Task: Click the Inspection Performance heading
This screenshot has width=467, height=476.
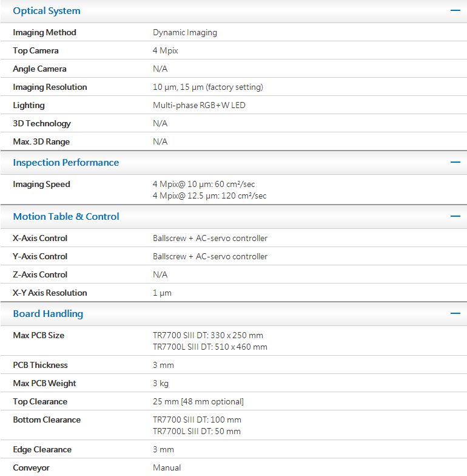Action: (x=66, y=162)
